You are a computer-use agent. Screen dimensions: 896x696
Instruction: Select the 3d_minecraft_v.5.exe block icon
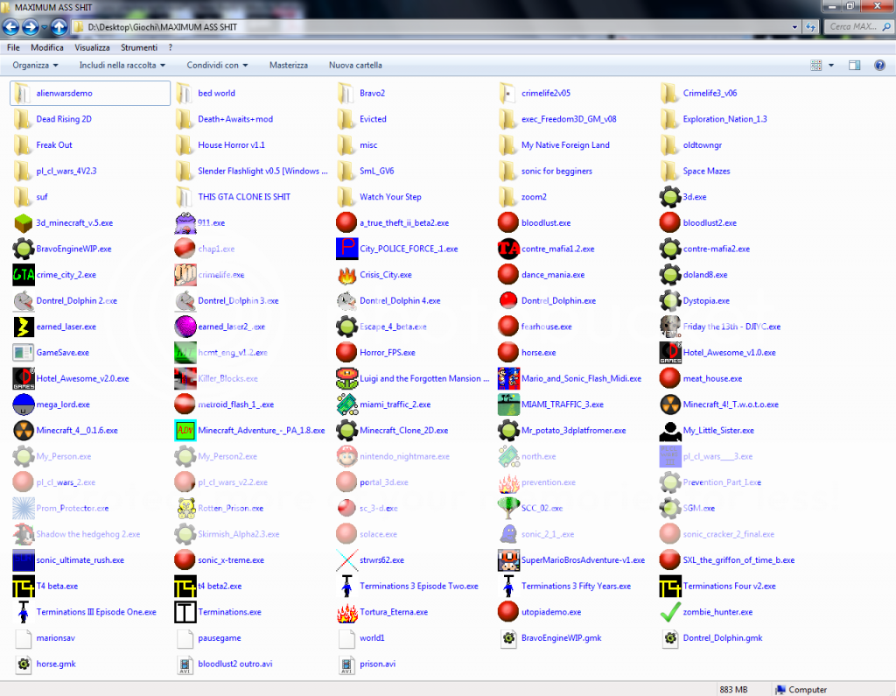coord(23,223)
